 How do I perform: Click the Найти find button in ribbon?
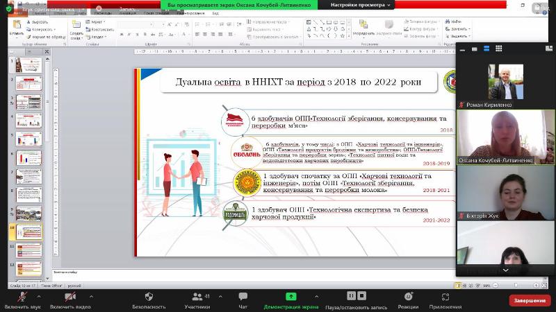(x=455, y=21)
